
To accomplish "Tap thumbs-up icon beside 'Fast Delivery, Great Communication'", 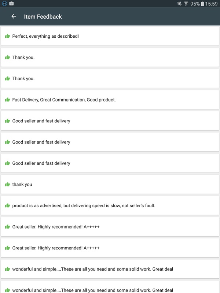I will [7, 99].
